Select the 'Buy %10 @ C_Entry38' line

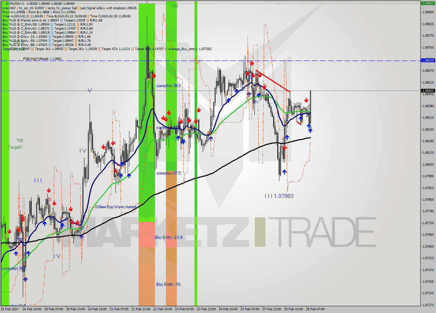point(47,24)
